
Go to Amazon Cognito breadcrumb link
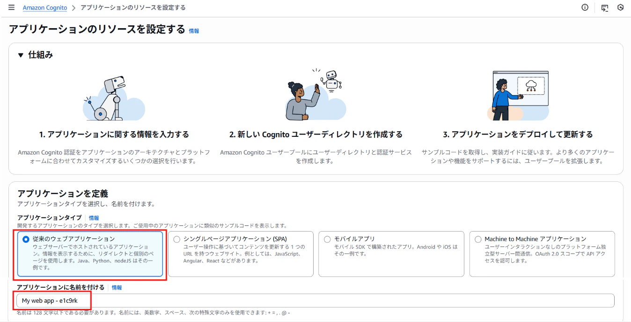[45, 8]
